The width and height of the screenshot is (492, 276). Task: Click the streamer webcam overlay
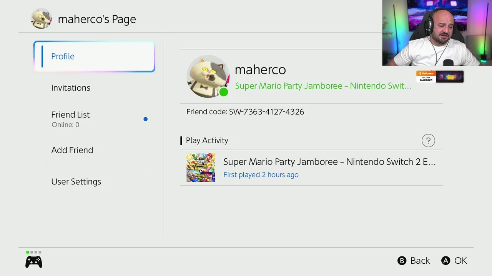(437, 33)
